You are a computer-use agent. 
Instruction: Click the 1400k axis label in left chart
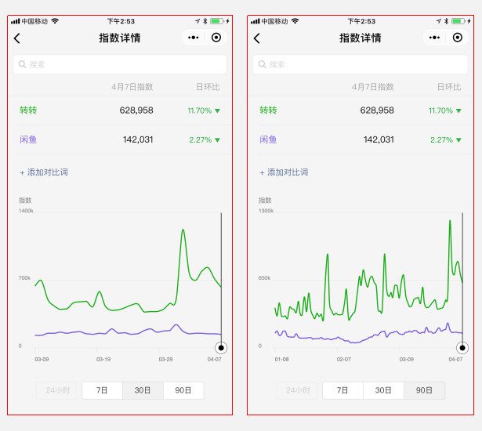(x=26, y=211)
